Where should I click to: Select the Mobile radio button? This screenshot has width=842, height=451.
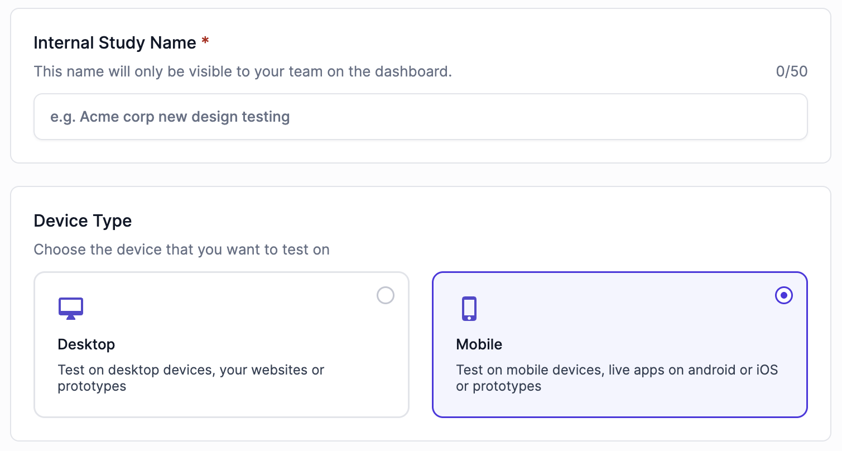pyautogui.click(x=784, y=295)
